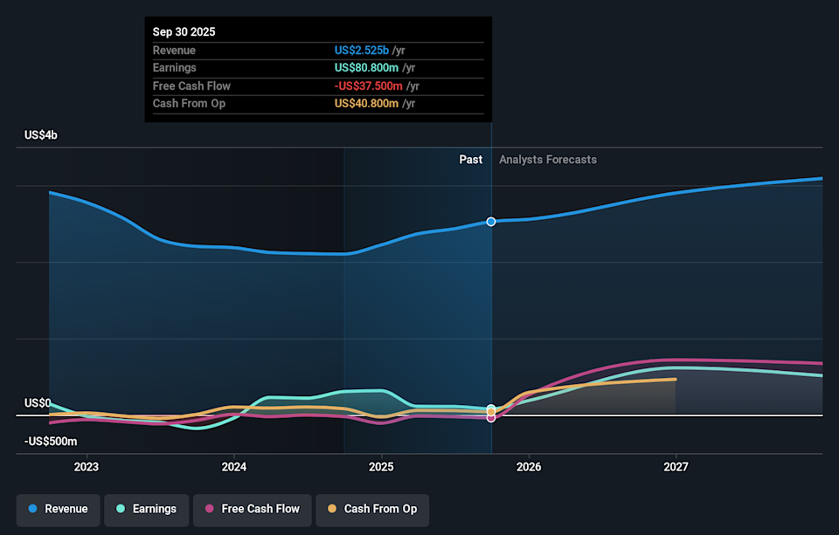
Task: Click the -US$37.500m free cash flow value
Action: click(368, 86)
